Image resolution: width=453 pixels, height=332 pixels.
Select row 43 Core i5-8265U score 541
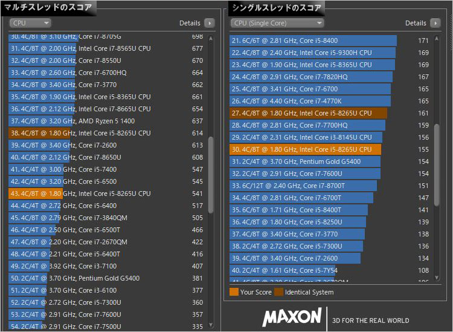(106, 194)
